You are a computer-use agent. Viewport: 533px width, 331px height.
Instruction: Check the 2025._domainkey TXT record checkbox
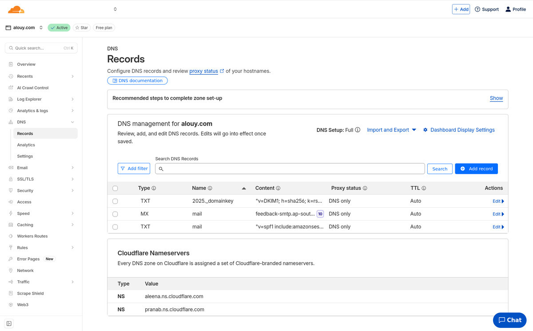coord(115,201)
